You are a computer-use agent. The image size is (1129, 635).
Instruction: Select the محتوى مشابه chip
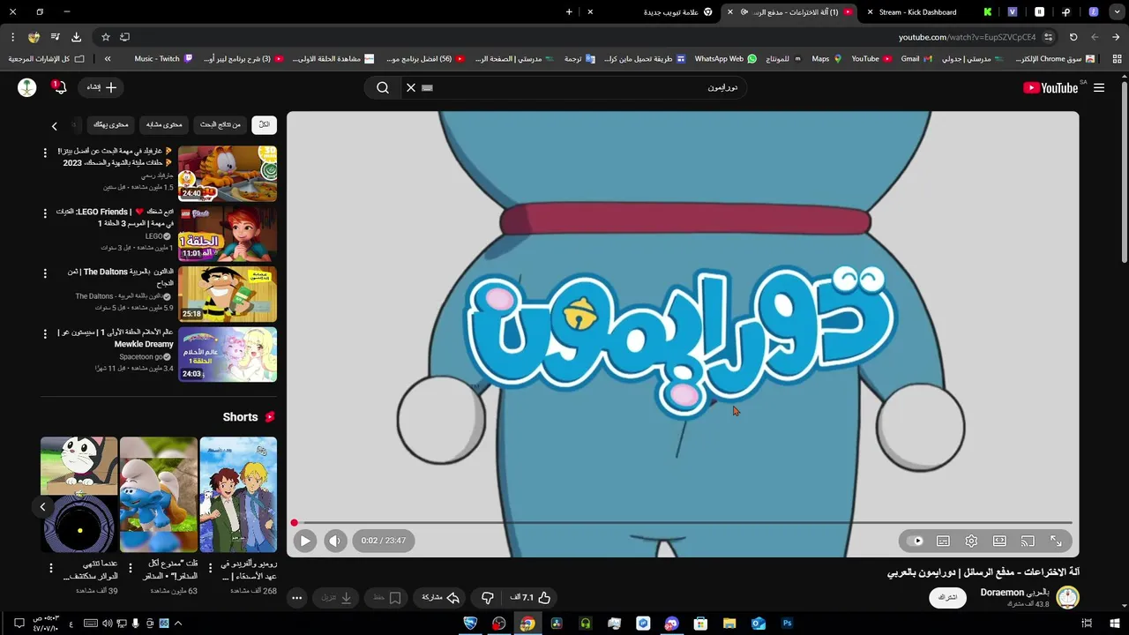(x=164, y=124)
